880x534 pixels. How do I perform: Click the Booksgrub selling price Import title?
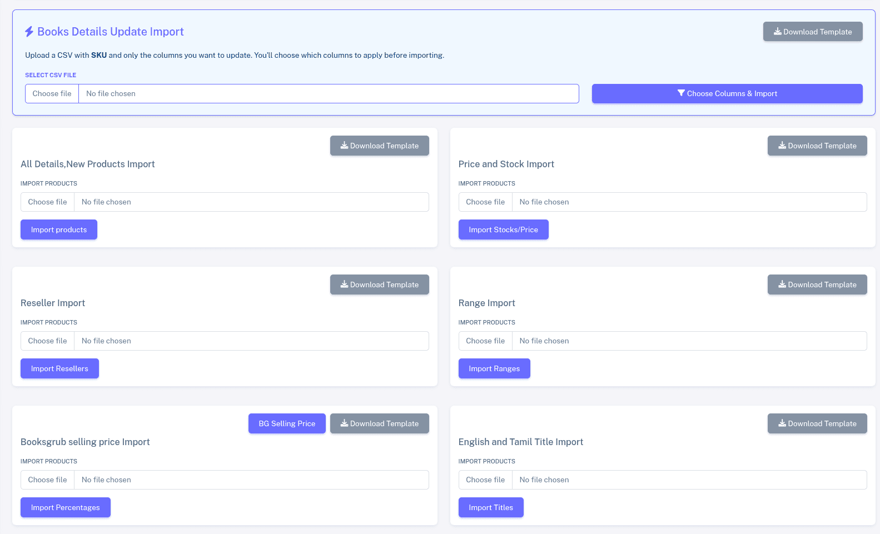[85, 442]
